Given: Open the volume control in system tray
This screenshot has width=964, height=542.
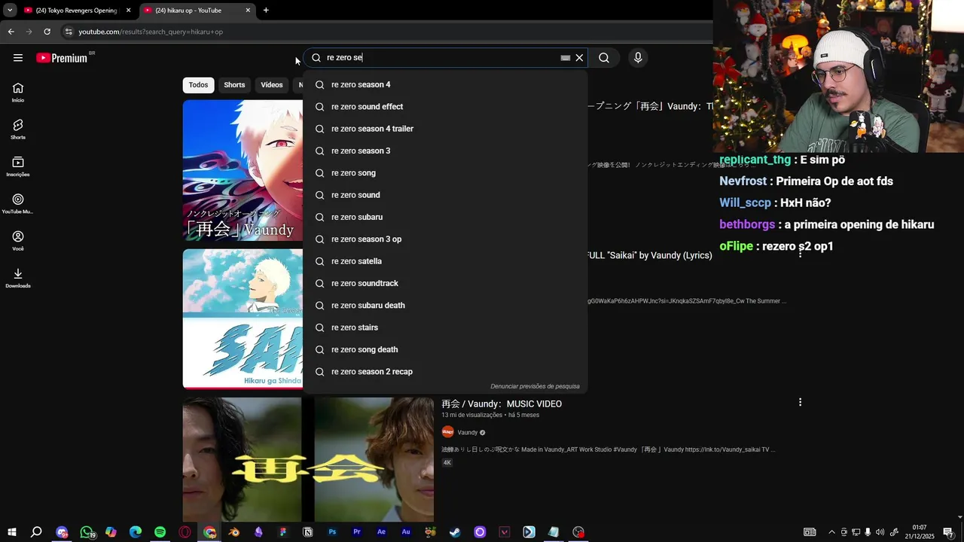Looking at the screenshot, I should point(880,532).
